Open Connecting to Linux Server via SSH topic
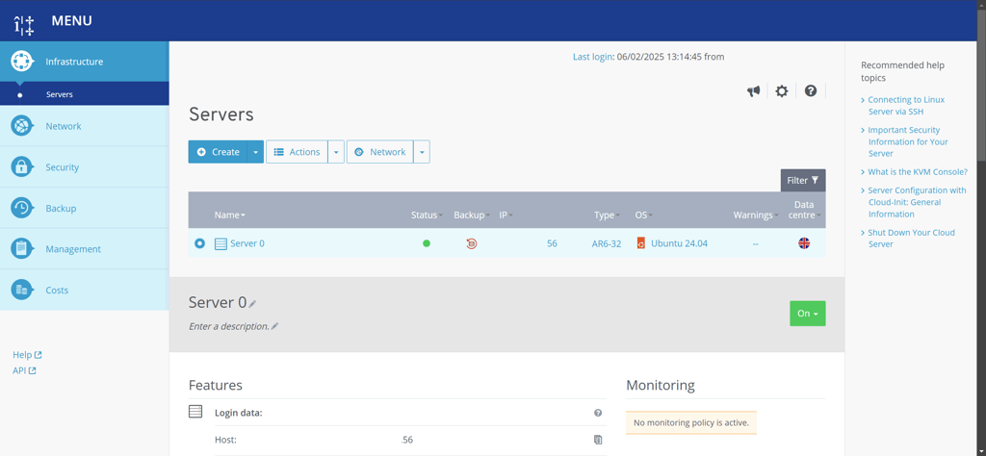The width and height of the screenshot is (986, 456). (x=906, y=106)
